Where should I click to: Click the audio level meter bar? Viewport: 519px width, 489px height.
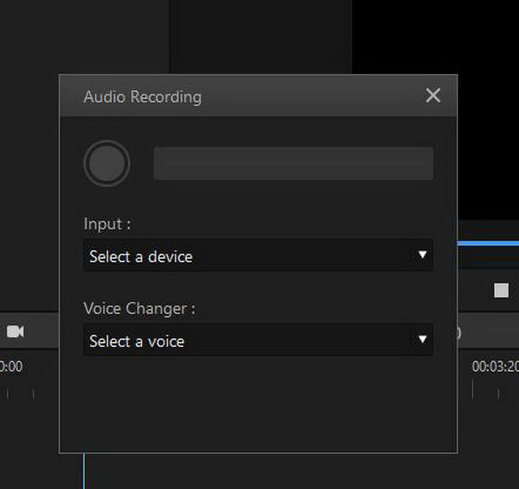293,164
